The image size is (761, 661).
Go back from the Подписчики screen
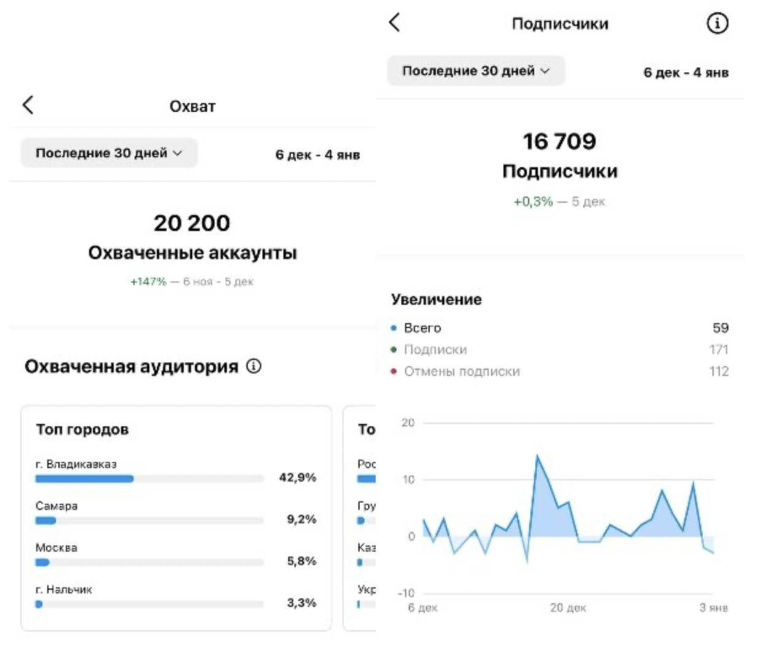point(395,23)
